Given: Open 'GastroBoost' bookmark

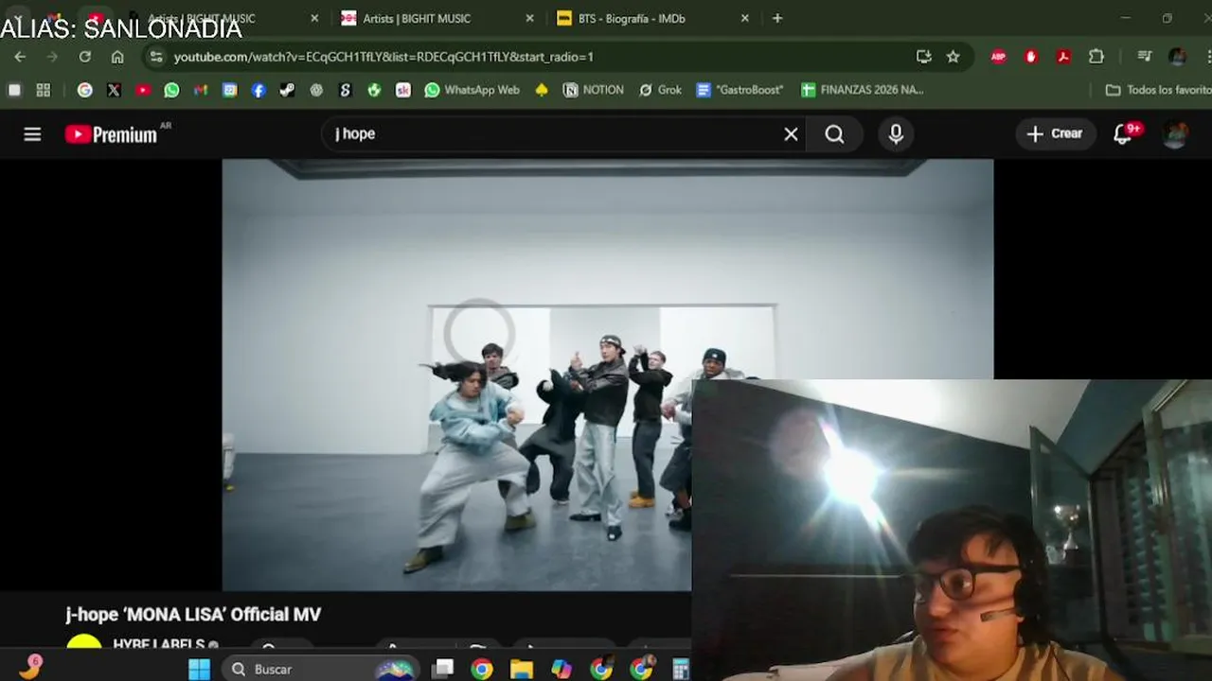Looking at the screenshot, I should (x=740, y=90).
